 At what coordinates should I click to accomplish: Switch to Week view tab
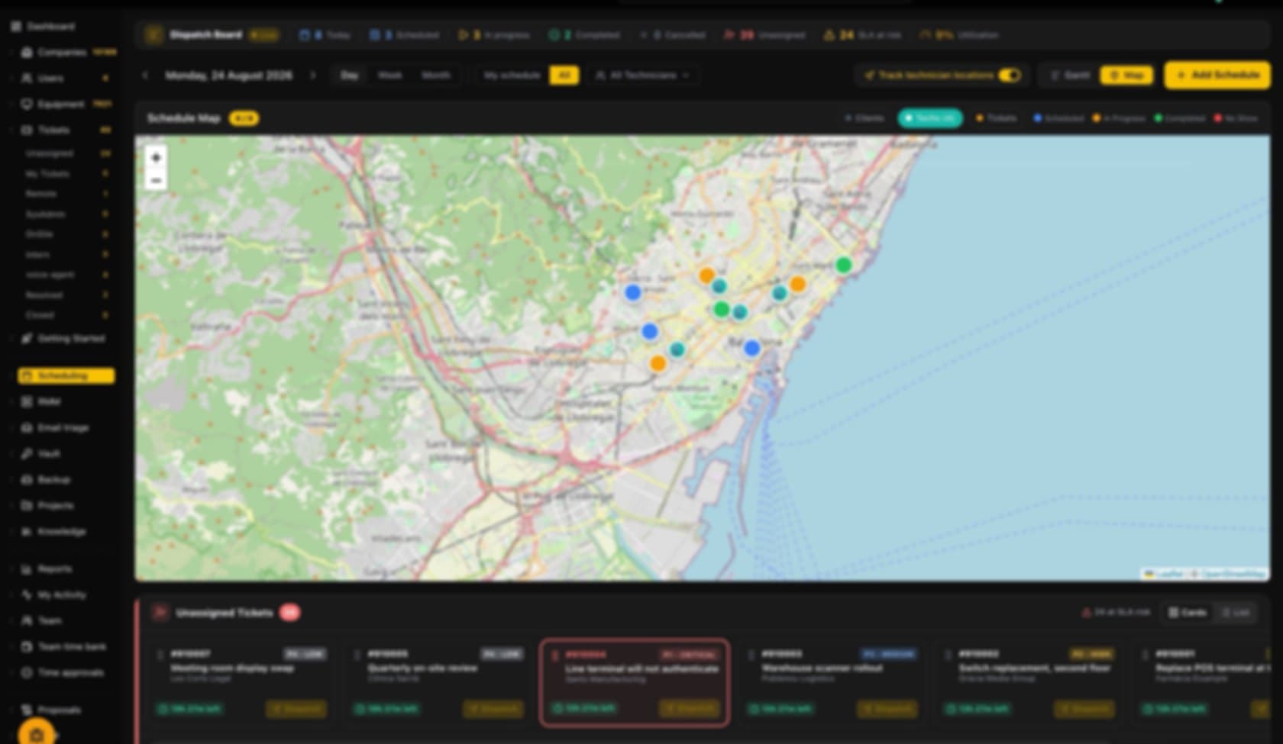click(x=390, y=76)
